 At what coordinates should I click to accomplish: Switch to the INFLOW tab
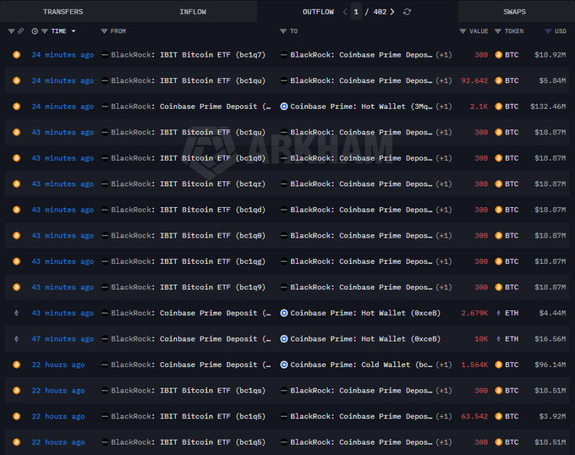(x=193, y=12)
